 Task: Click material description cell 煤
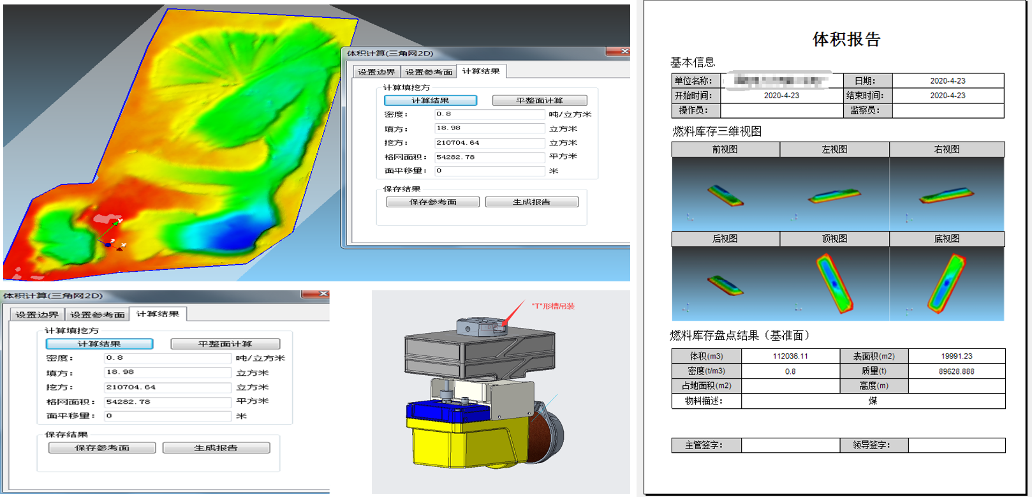(x=873, y=401)
